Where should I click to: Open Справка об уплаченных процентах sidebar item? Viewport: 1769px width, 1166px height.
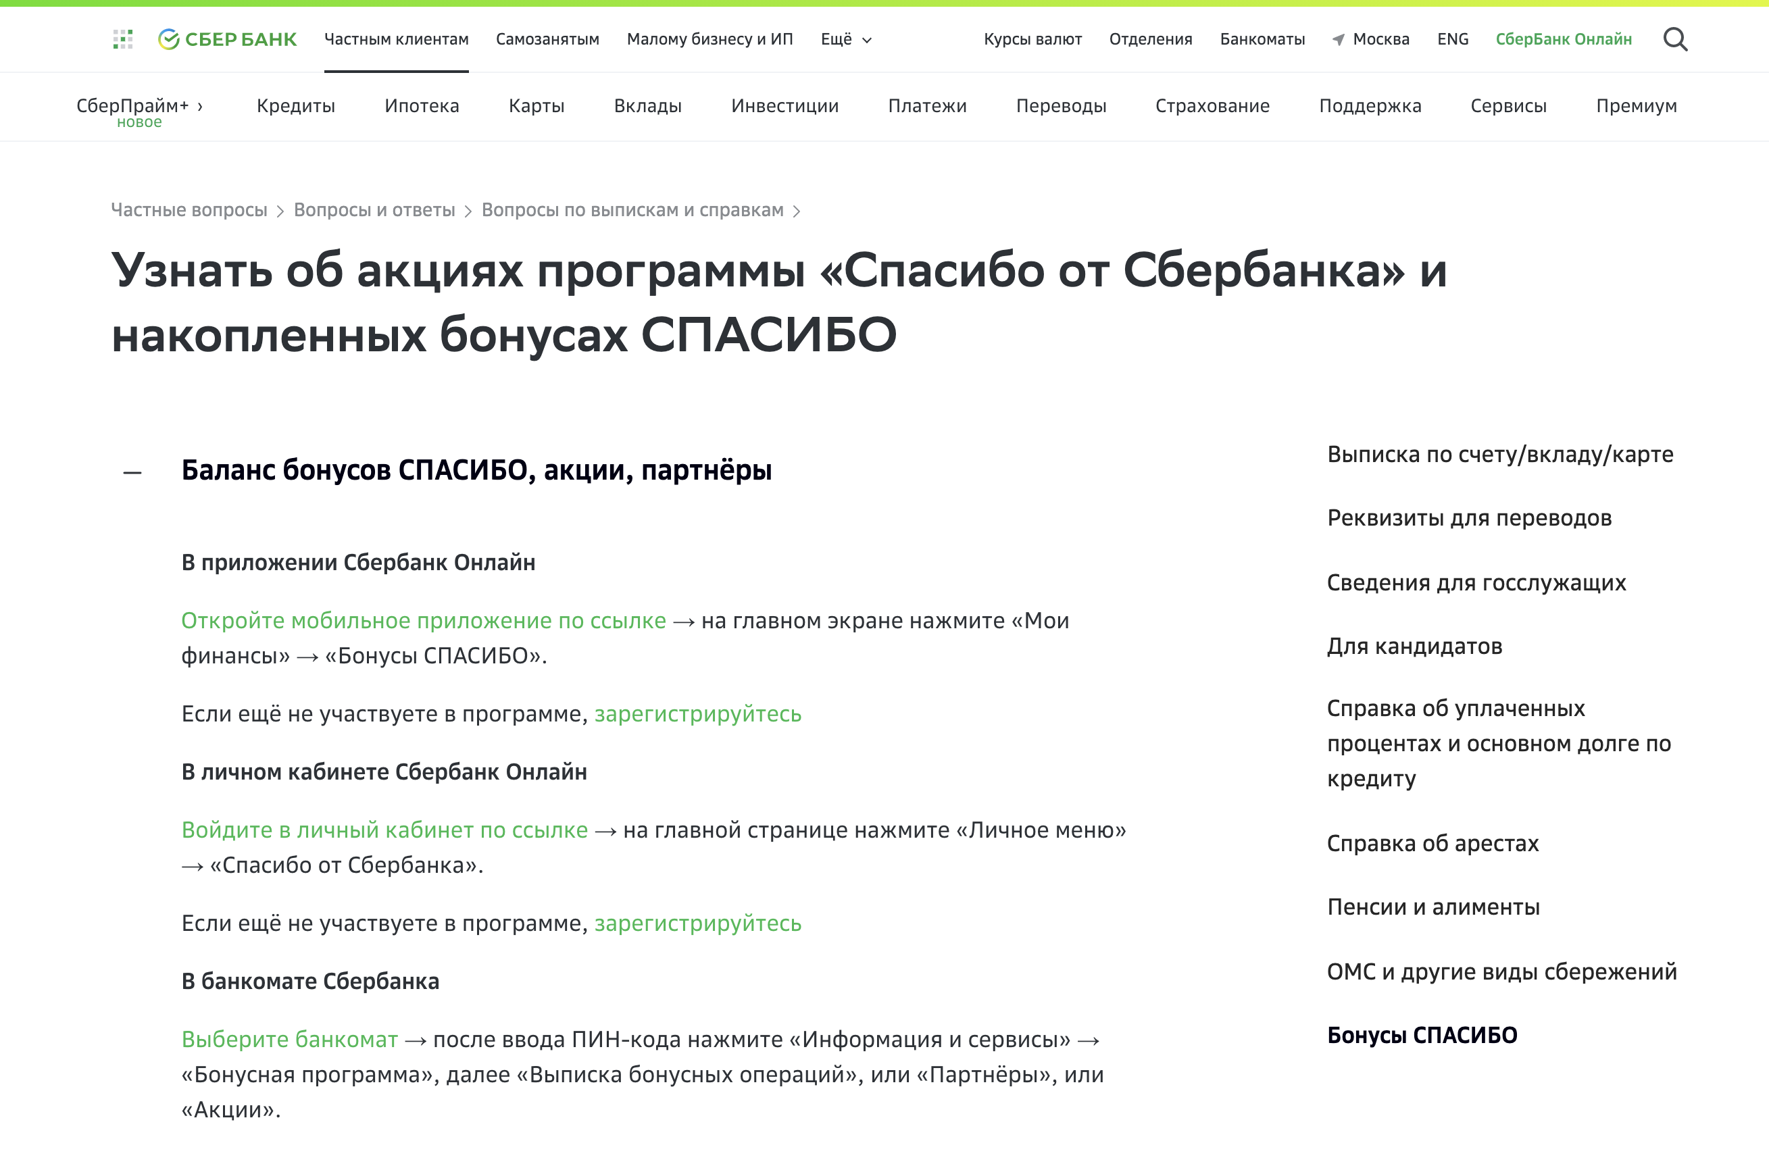point(1499,744)
